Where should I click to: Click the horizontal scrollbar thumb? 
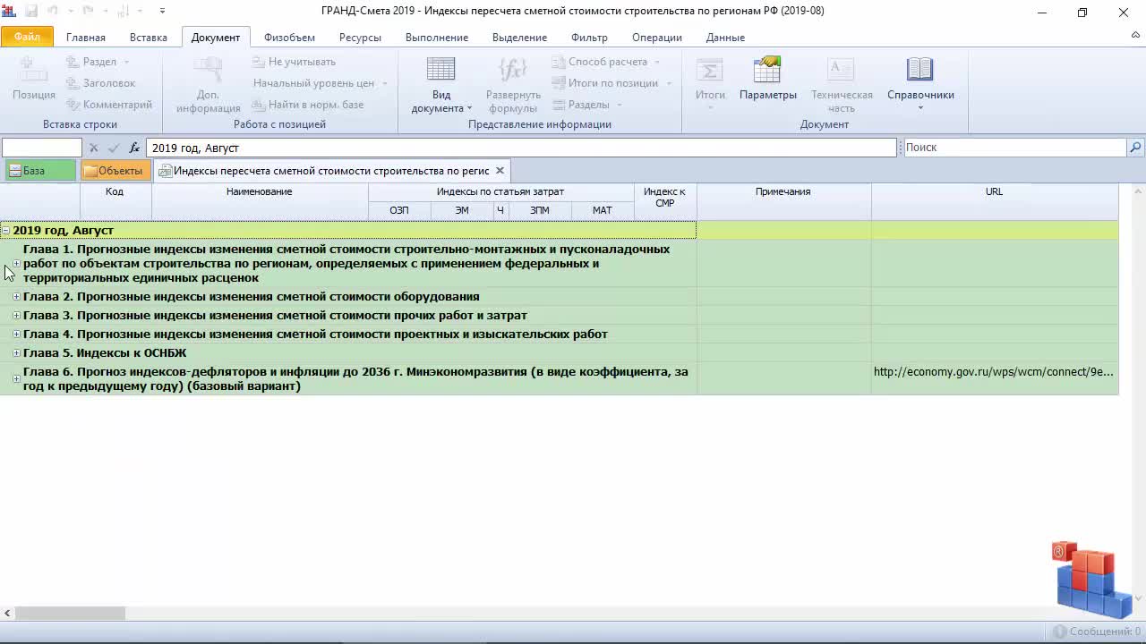pyautogui.click(x=70, y=614)
